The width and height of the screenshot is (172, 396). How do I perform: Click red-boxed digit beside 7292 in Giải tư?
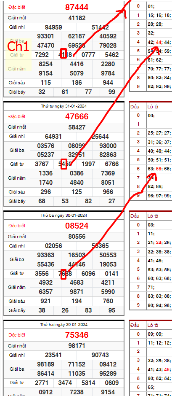pos(64,54)
